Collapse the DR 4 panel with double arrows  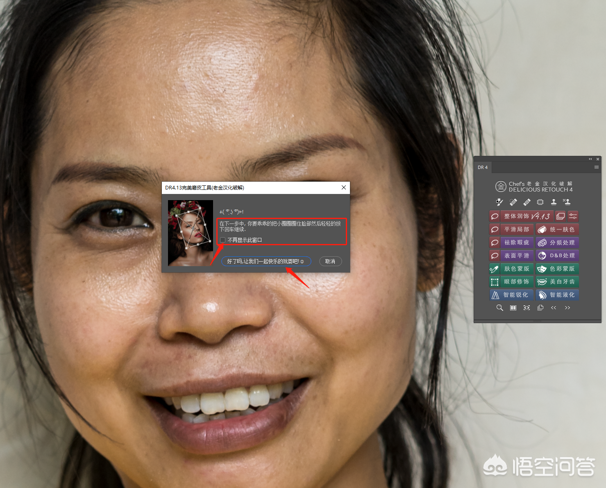click(590, 159)
